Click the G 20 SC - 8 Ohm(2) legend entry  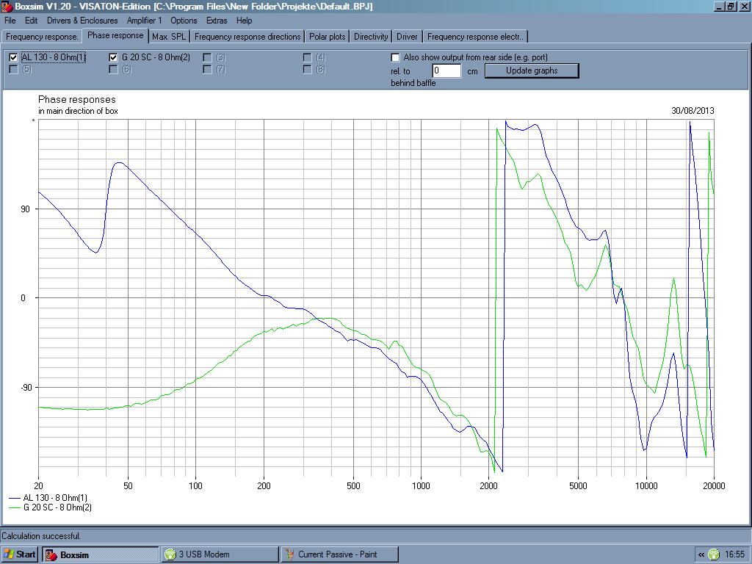click(51, 507)
